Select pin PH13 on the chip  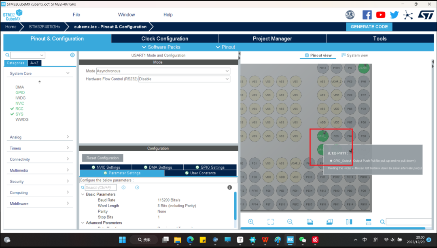(x=322, y=68)
